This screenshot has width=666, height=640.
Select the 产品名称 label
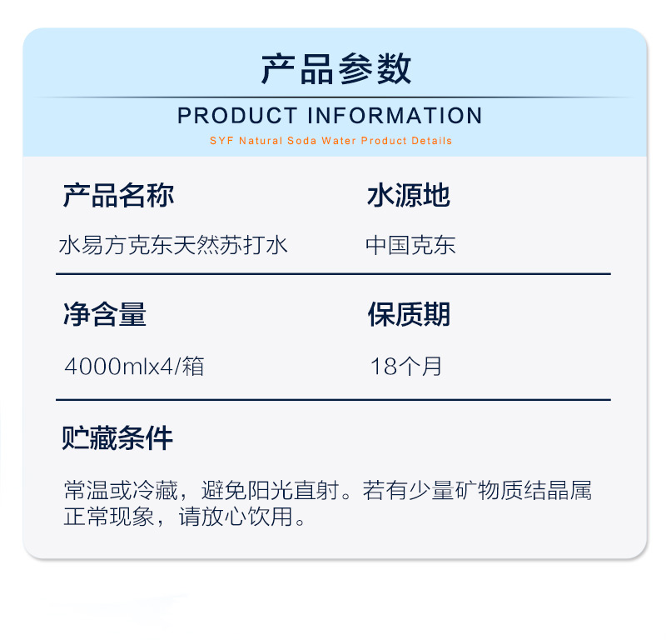point(118,196)
